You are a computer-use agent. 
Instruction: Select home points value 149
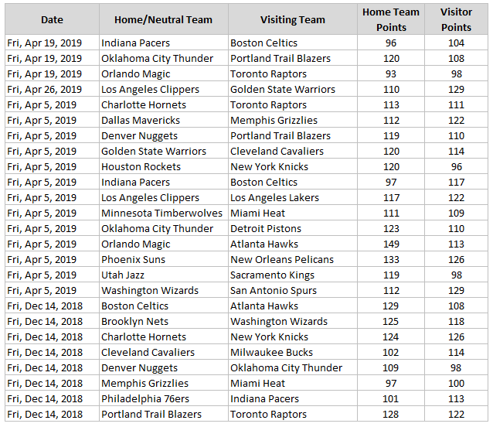coord(390,244)
